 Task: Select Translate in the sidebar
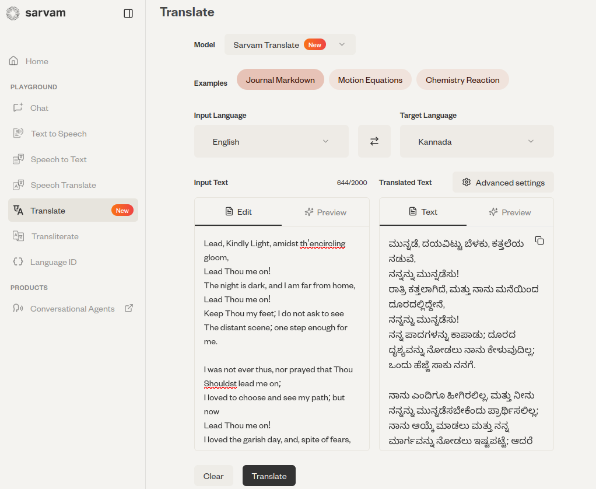73,210
